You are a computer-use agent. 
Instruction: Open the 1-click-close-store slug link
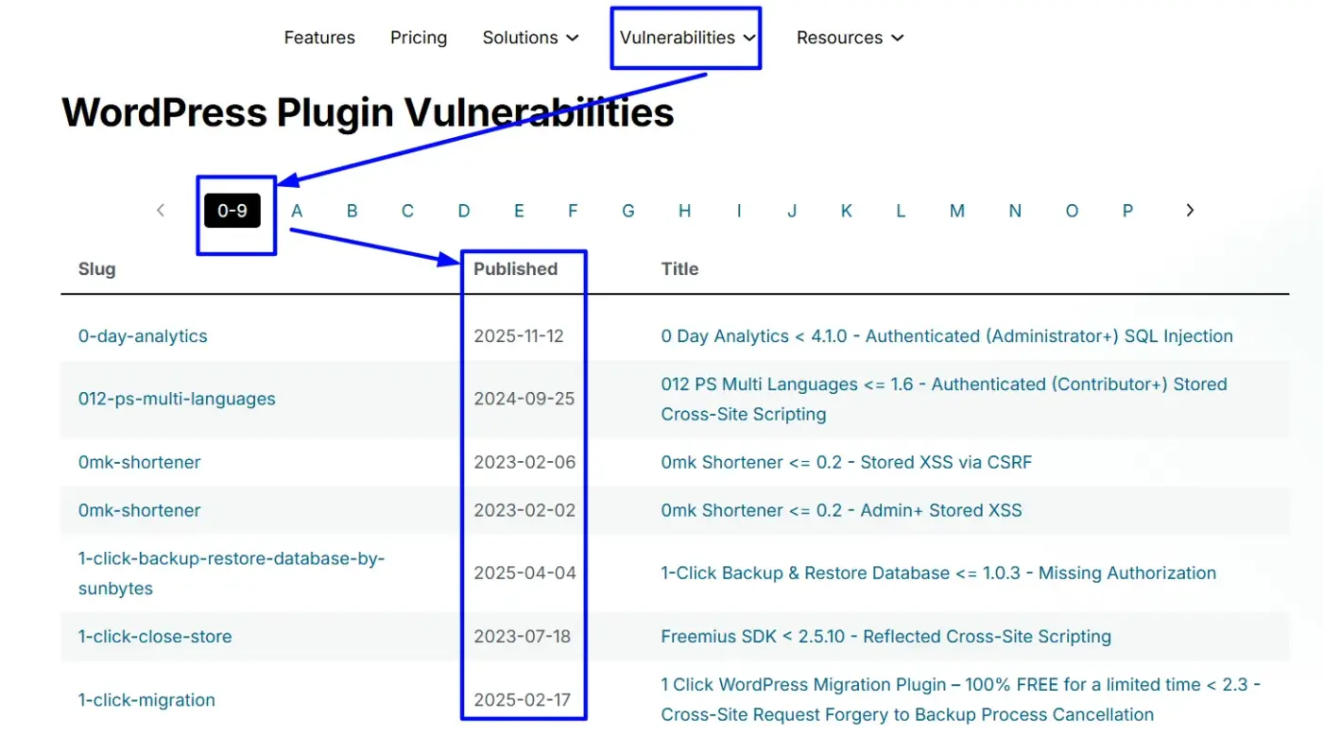pyautogui.click(x=155, y=637)
